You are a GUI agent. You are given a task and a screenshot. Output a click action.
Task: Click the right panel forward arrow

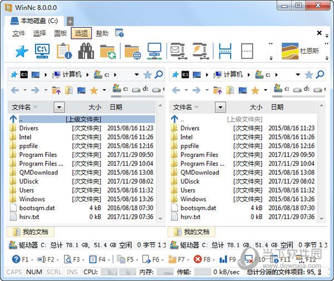tap(197, 90)
